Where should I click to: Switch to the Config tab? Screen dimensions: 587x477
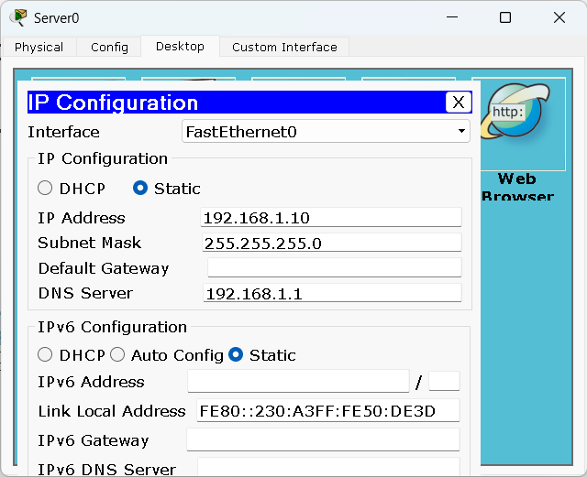[109, 47]
